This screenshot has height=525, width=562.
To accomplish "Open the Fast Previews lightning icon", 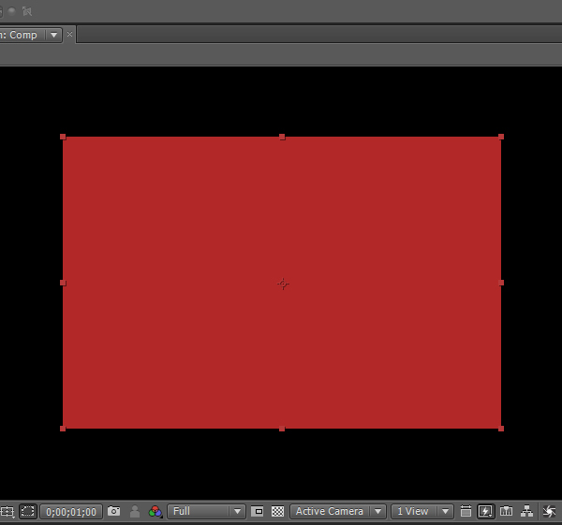I will (485, 511).
